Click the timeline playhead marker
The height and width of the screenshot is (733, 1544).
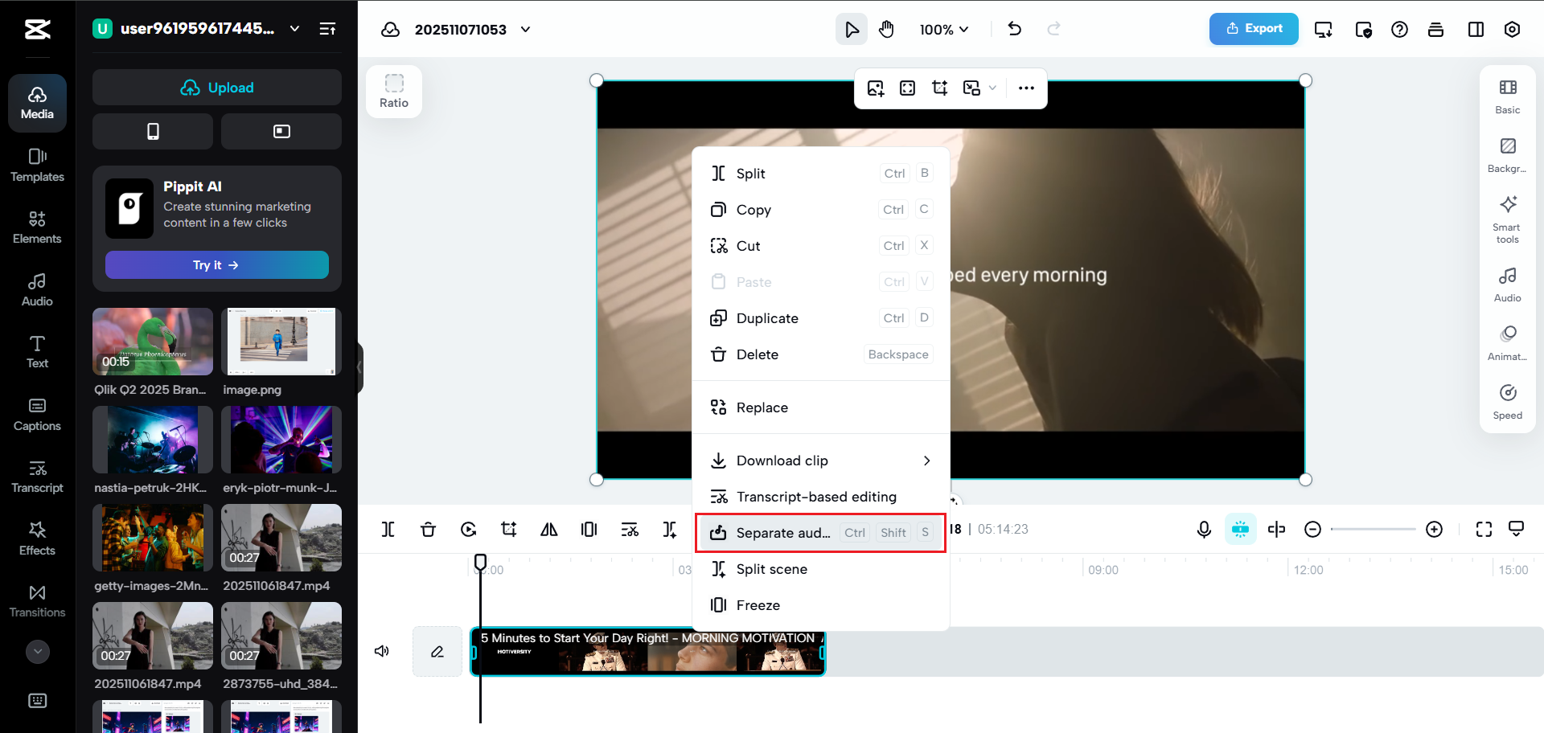(x=480, y=562)
